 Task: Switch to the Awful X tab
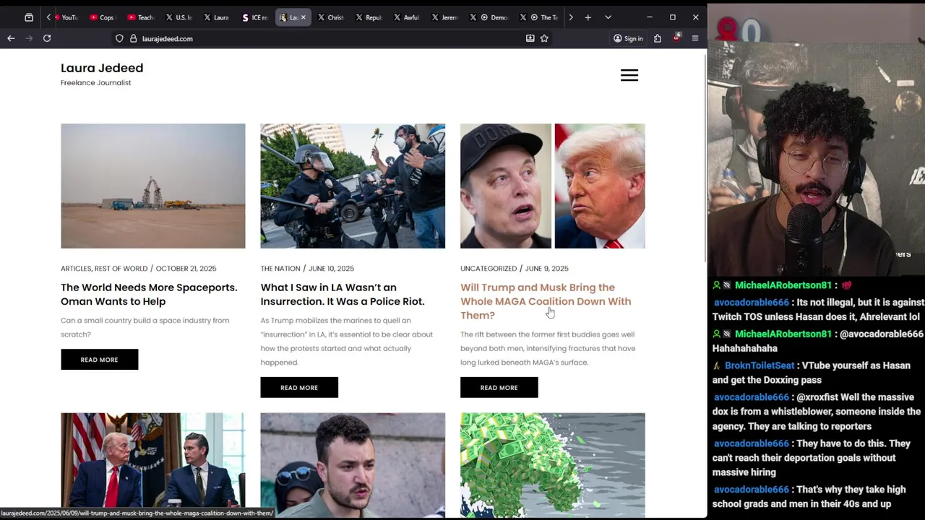(x=406, y=17)
